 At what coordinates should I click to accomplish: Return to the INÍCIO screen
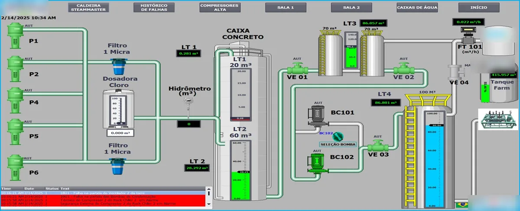click(x=479, y=7)
